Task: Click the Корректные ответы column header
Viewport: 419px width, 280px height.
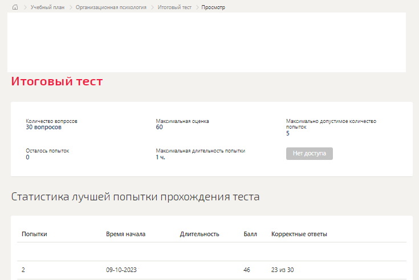Action: (299, 234)
